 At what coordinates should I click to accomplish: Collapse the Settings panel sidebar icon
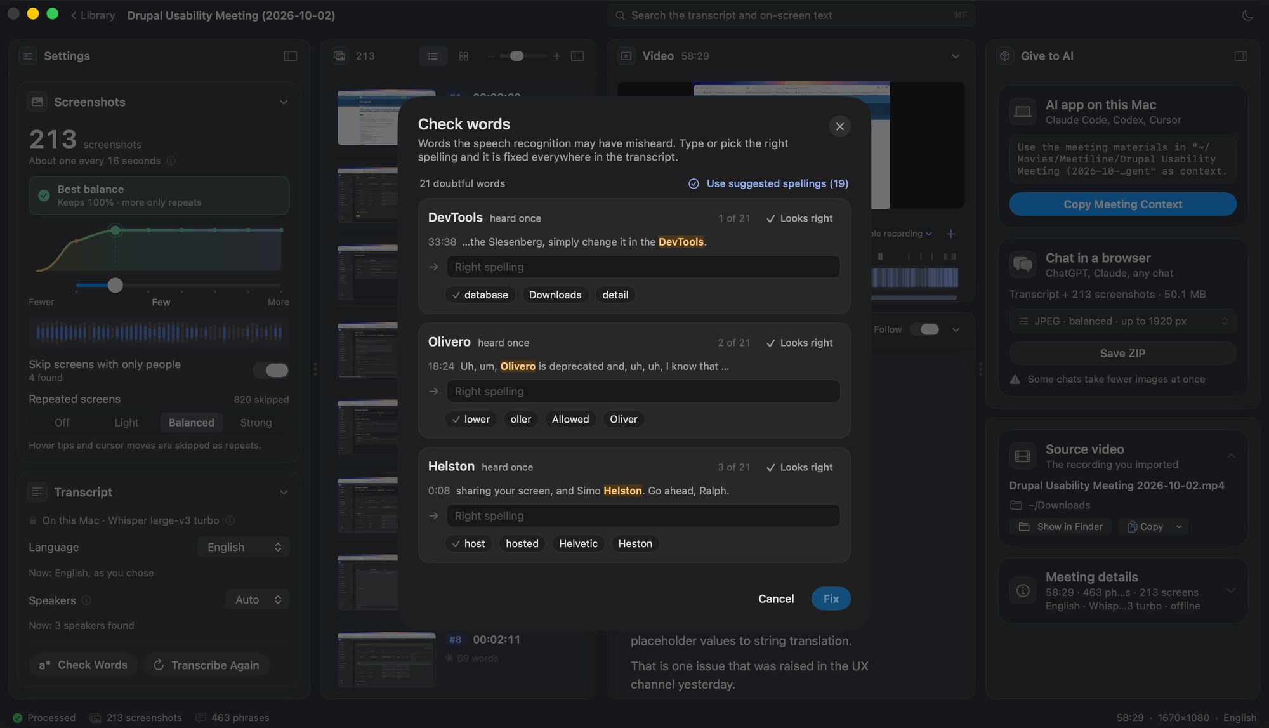click(290, 56)
